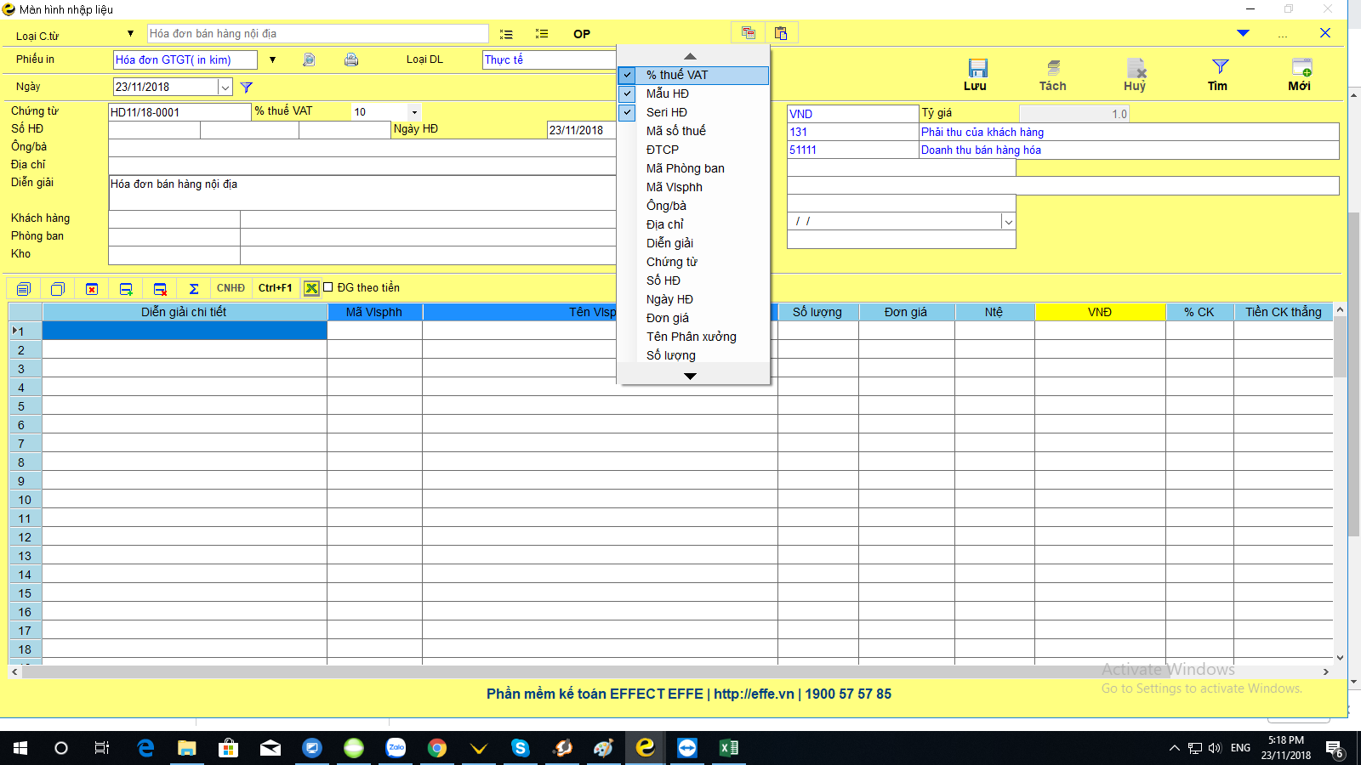Select Mã Vlsphh in the popup list
1361x765 pixels.
(x=675, y=187)
